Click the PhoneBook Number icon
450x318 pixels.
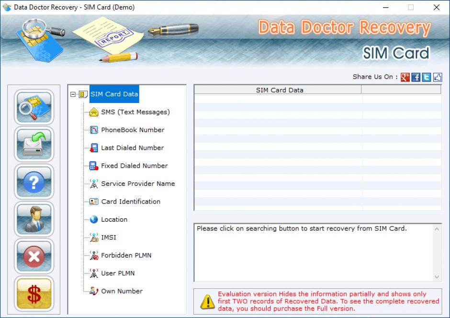(94, 130)
